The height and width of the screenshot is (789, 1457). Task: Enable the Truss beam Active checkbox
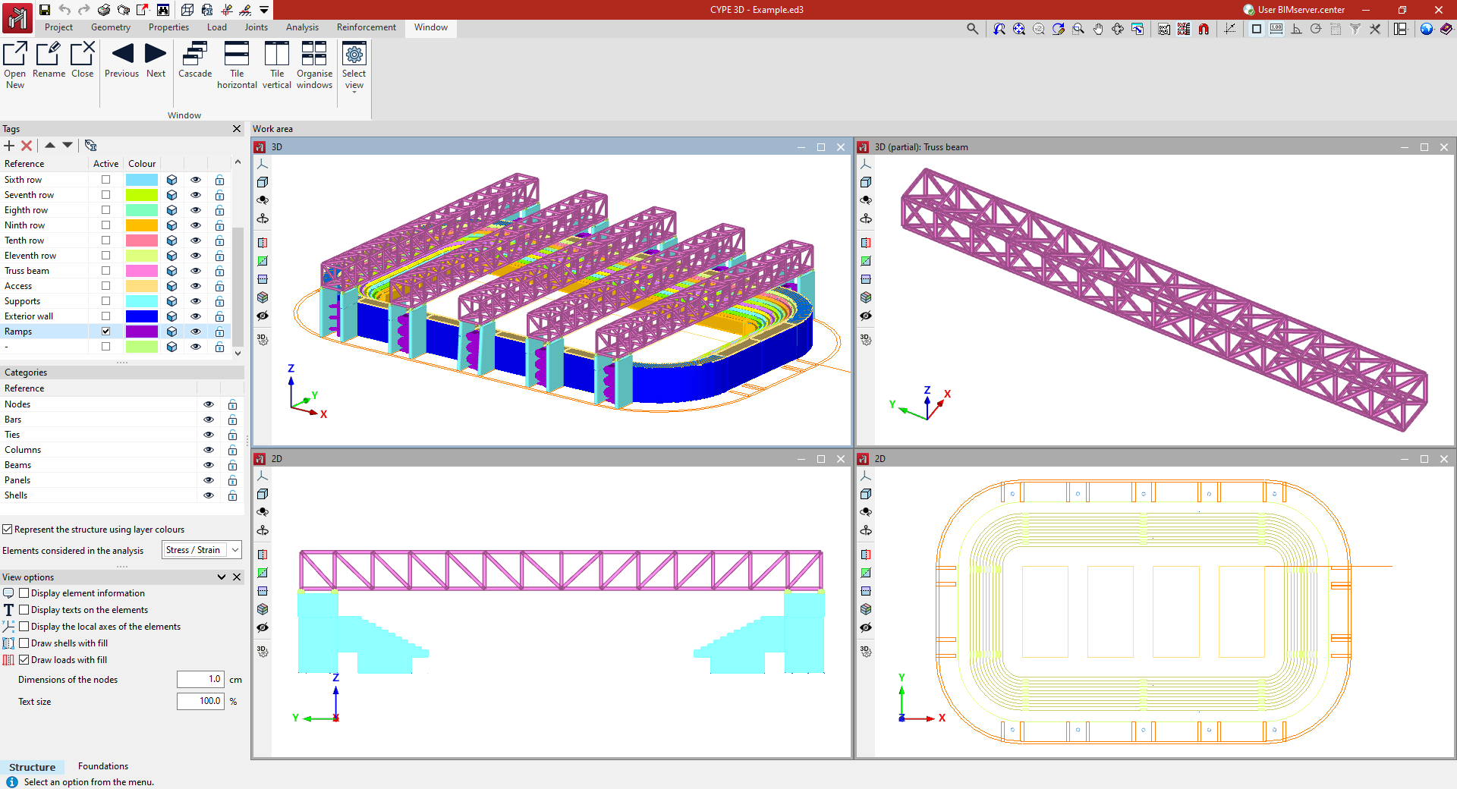point(106,271)
